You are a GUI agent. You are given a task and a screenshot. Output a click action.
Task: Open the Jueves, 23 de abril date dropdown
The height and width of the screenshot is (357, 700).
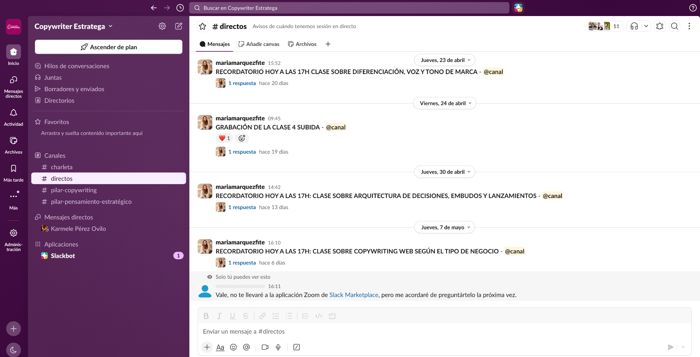pyautogui.click(x=444, y=60)
